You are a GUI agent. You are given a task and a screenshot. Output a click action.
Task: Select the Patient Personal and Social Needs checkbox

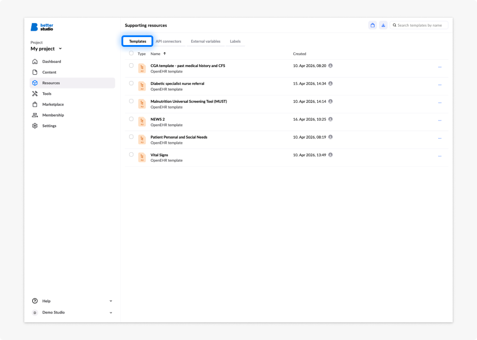[131, 137]
